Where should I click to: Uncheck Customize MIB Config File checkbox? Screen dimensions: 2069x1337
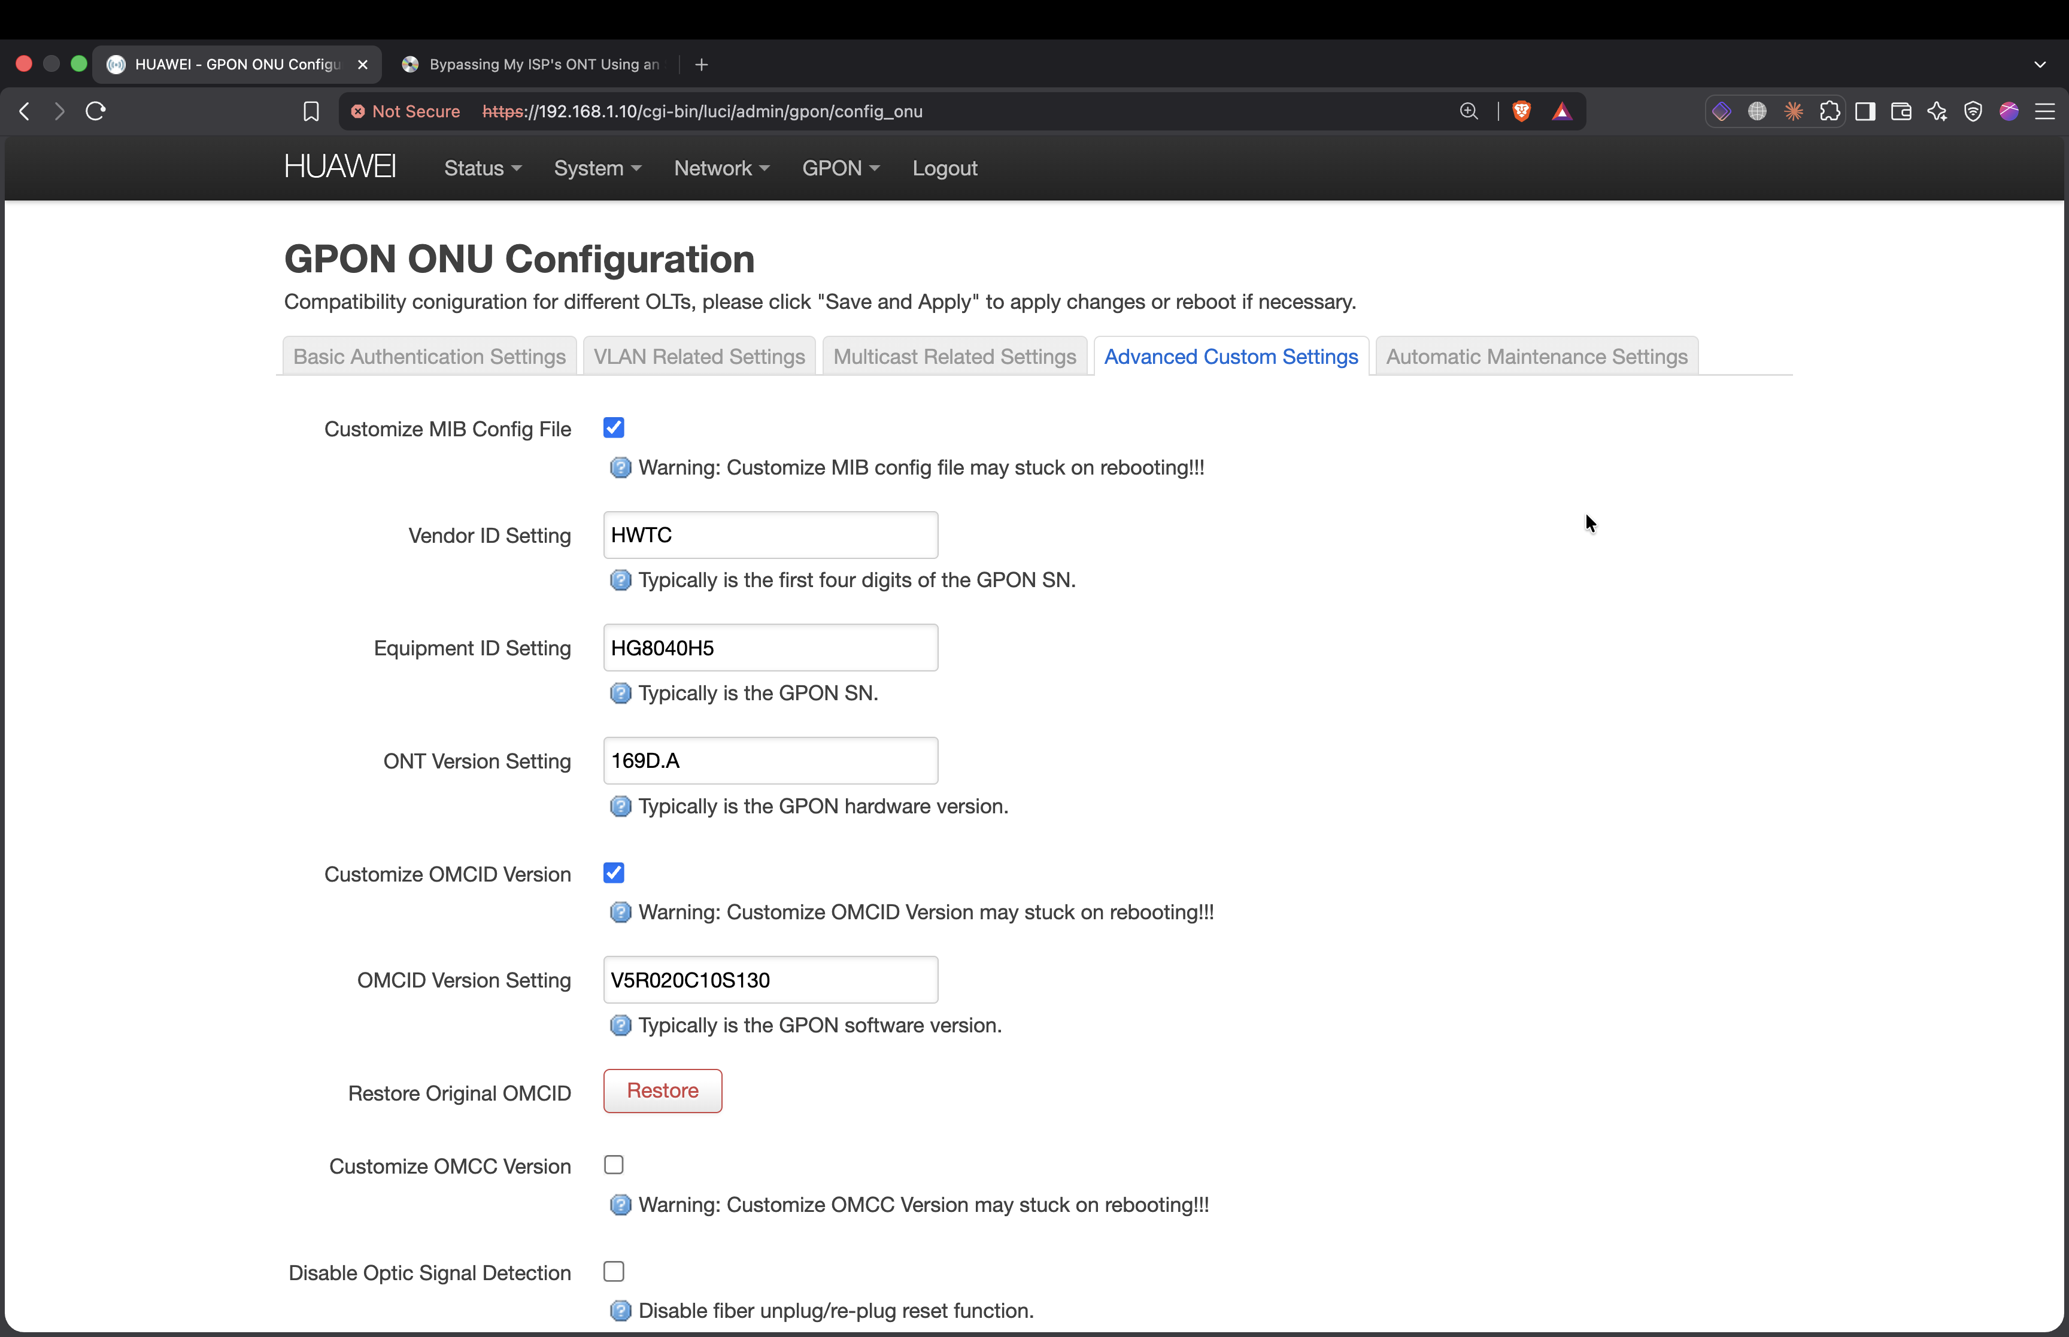(614, 428)
